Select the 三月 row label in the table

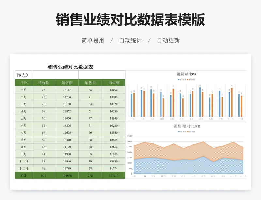pyautogui.click(x=23, y=104)
